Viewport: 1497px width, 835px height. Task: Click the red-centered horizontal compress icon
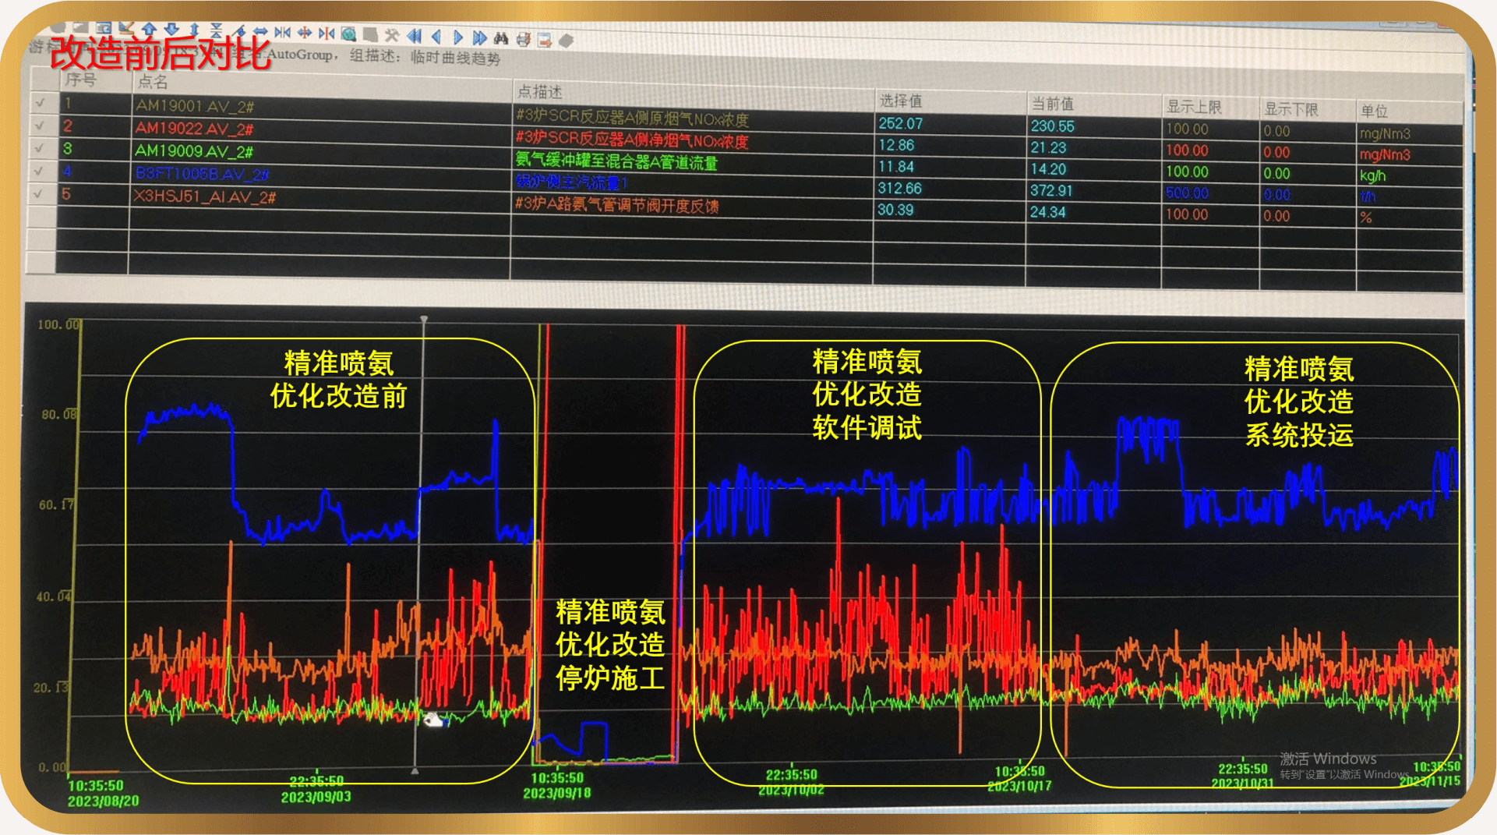pos(327,34)
